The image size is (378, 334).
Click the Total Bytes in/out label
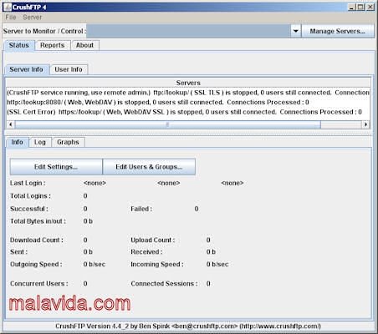point(38,221)
